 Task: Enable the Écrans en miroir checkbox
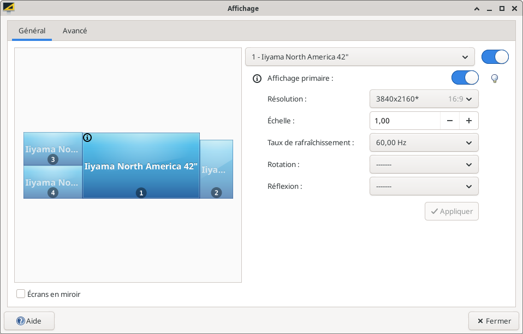[x=21, y=294]
